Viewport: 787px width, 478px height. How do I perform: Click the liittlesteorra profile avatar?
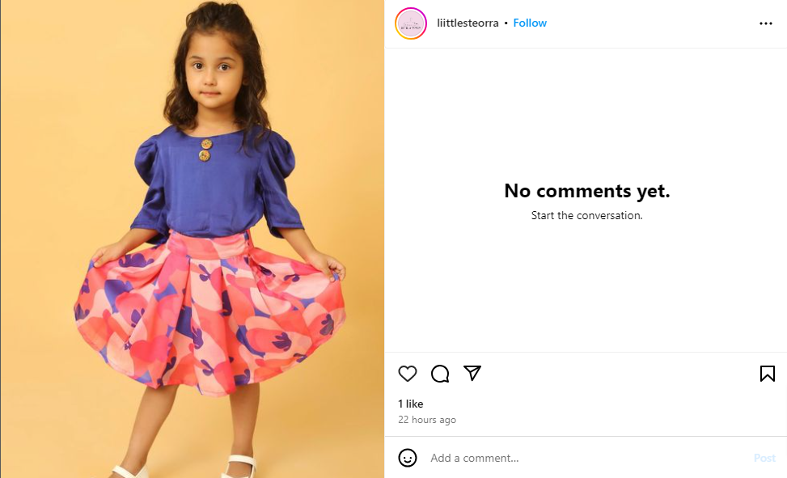(x=411, y=23)
